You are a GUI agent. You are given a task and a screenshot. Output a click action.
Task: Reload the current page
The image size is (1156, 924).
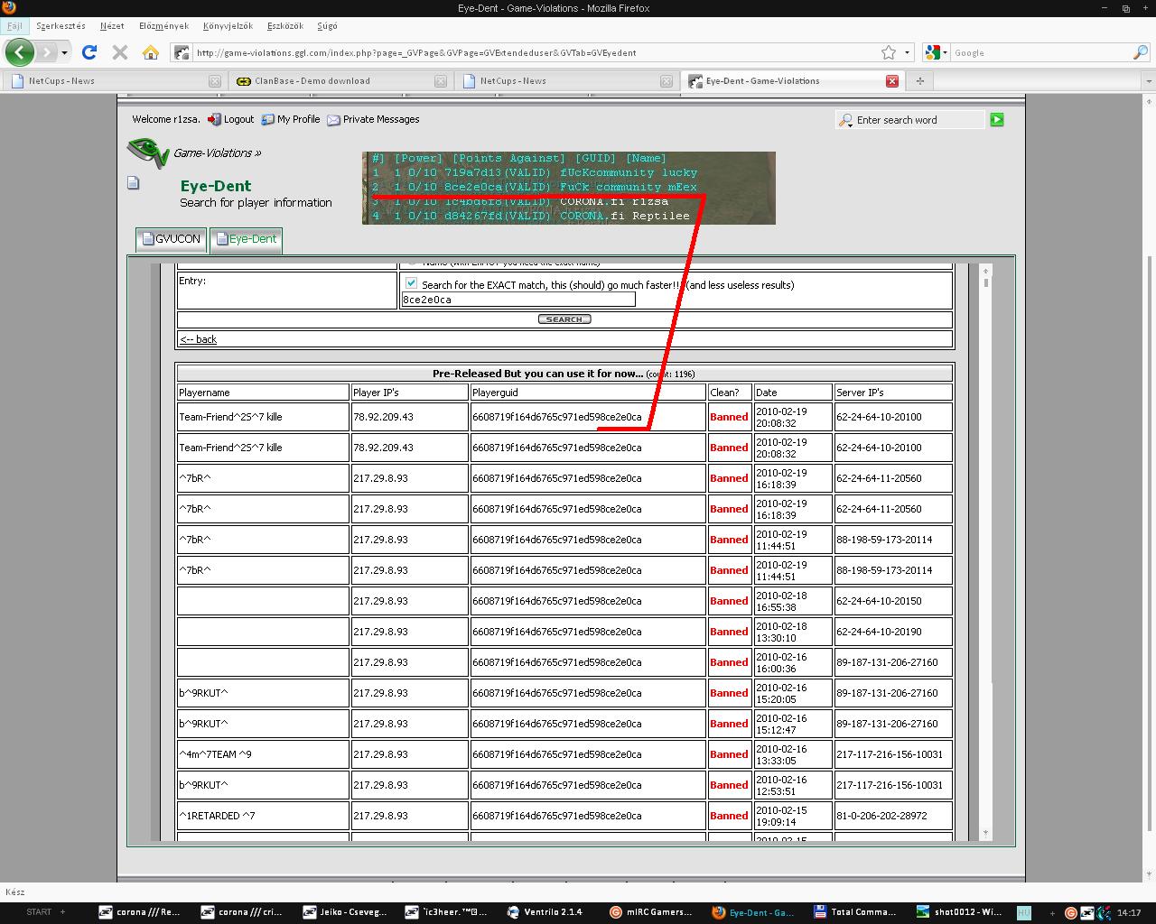89,52
